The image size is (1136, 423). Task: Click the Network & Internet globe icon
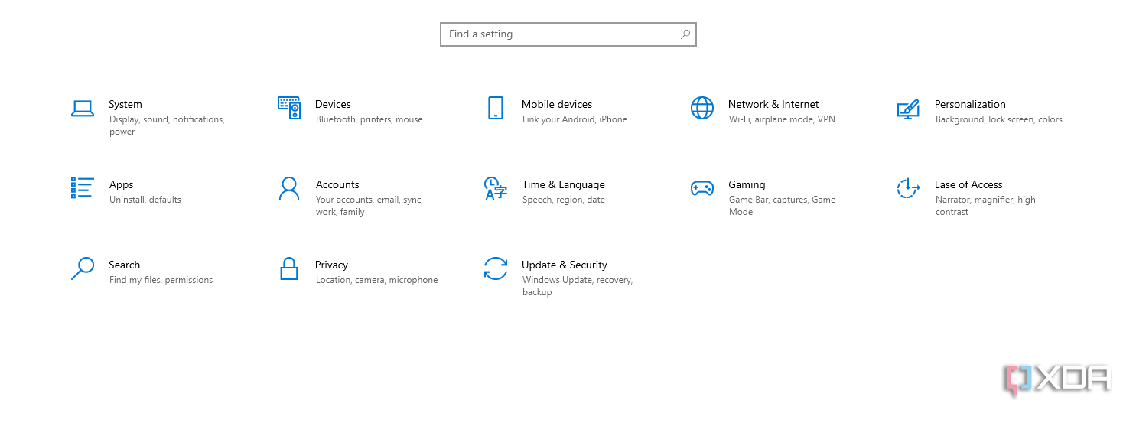pyautogui.click(x=702, y=108)
